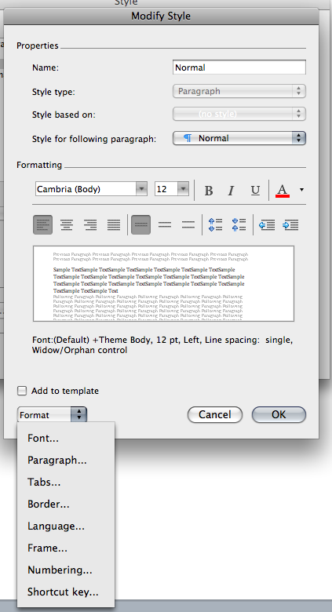The width and height of the screenshot is (332, 612).
Task: Toggle Bold formatting button
Action: (x=209, y=190)
